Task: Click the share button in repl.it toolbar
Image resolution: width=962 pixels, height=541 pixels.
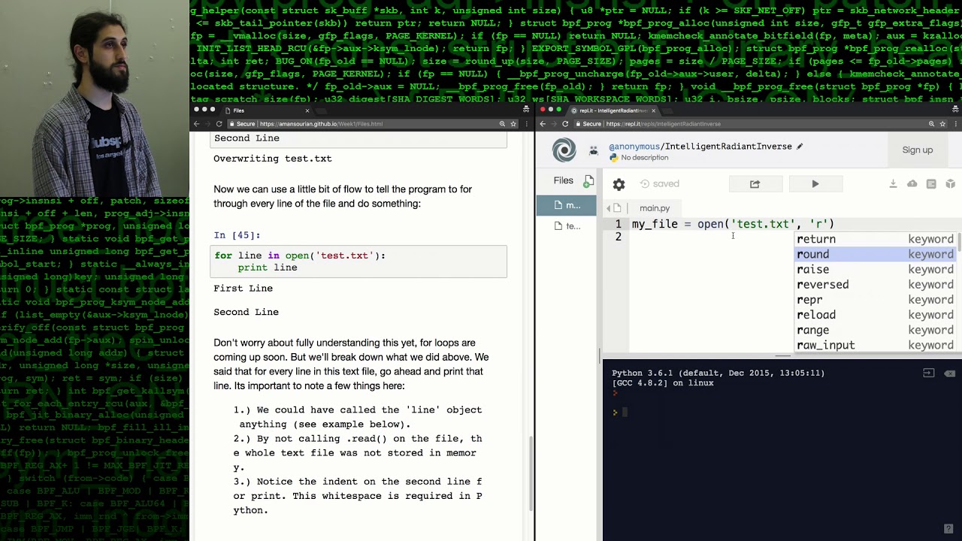Action: (x=755, y=184)
